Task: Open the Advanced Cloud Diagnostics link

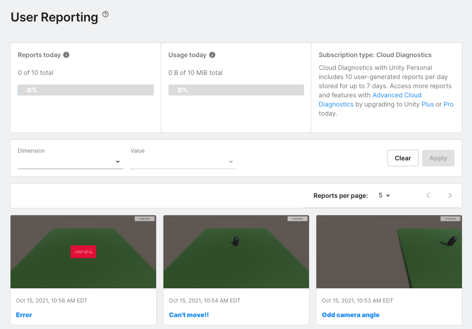Action: (397, 95)
